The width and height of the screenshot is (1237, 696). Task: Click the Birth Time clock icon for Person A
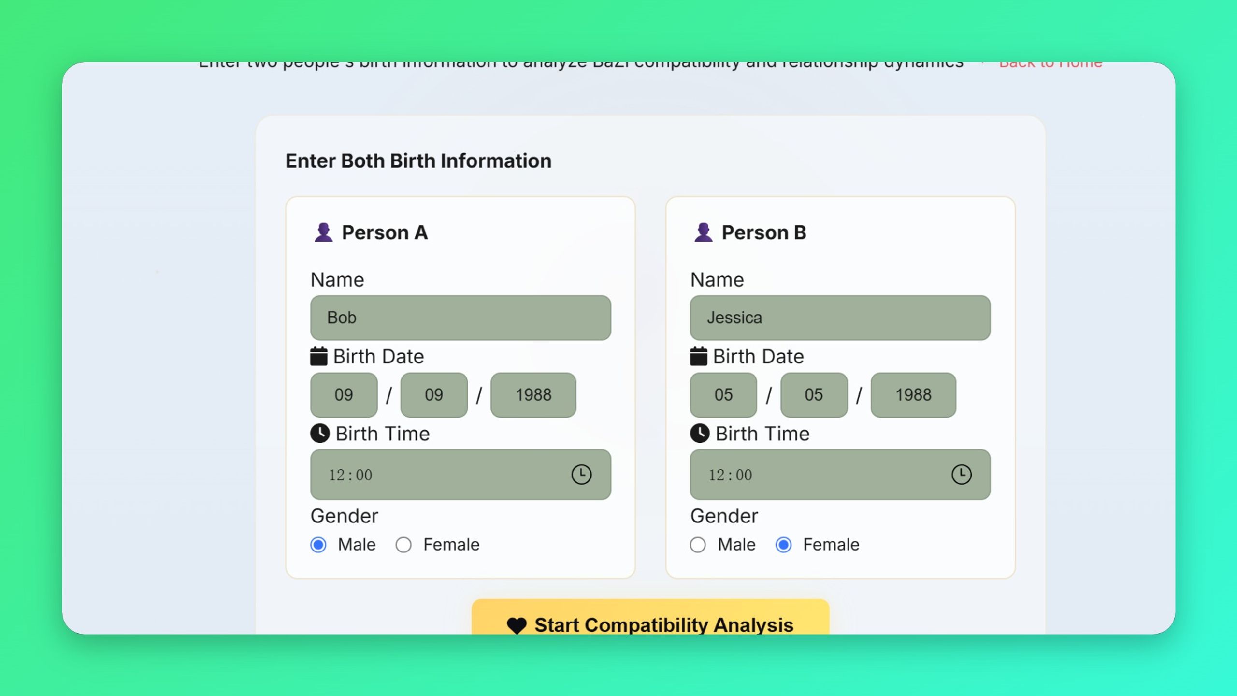(x=320, y=434)
